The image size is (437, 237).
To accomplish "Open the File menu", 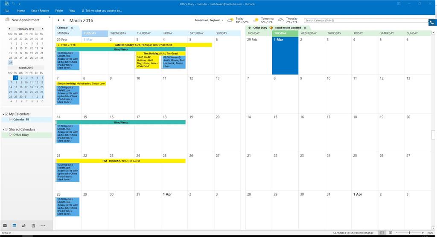I will [7, 11].
